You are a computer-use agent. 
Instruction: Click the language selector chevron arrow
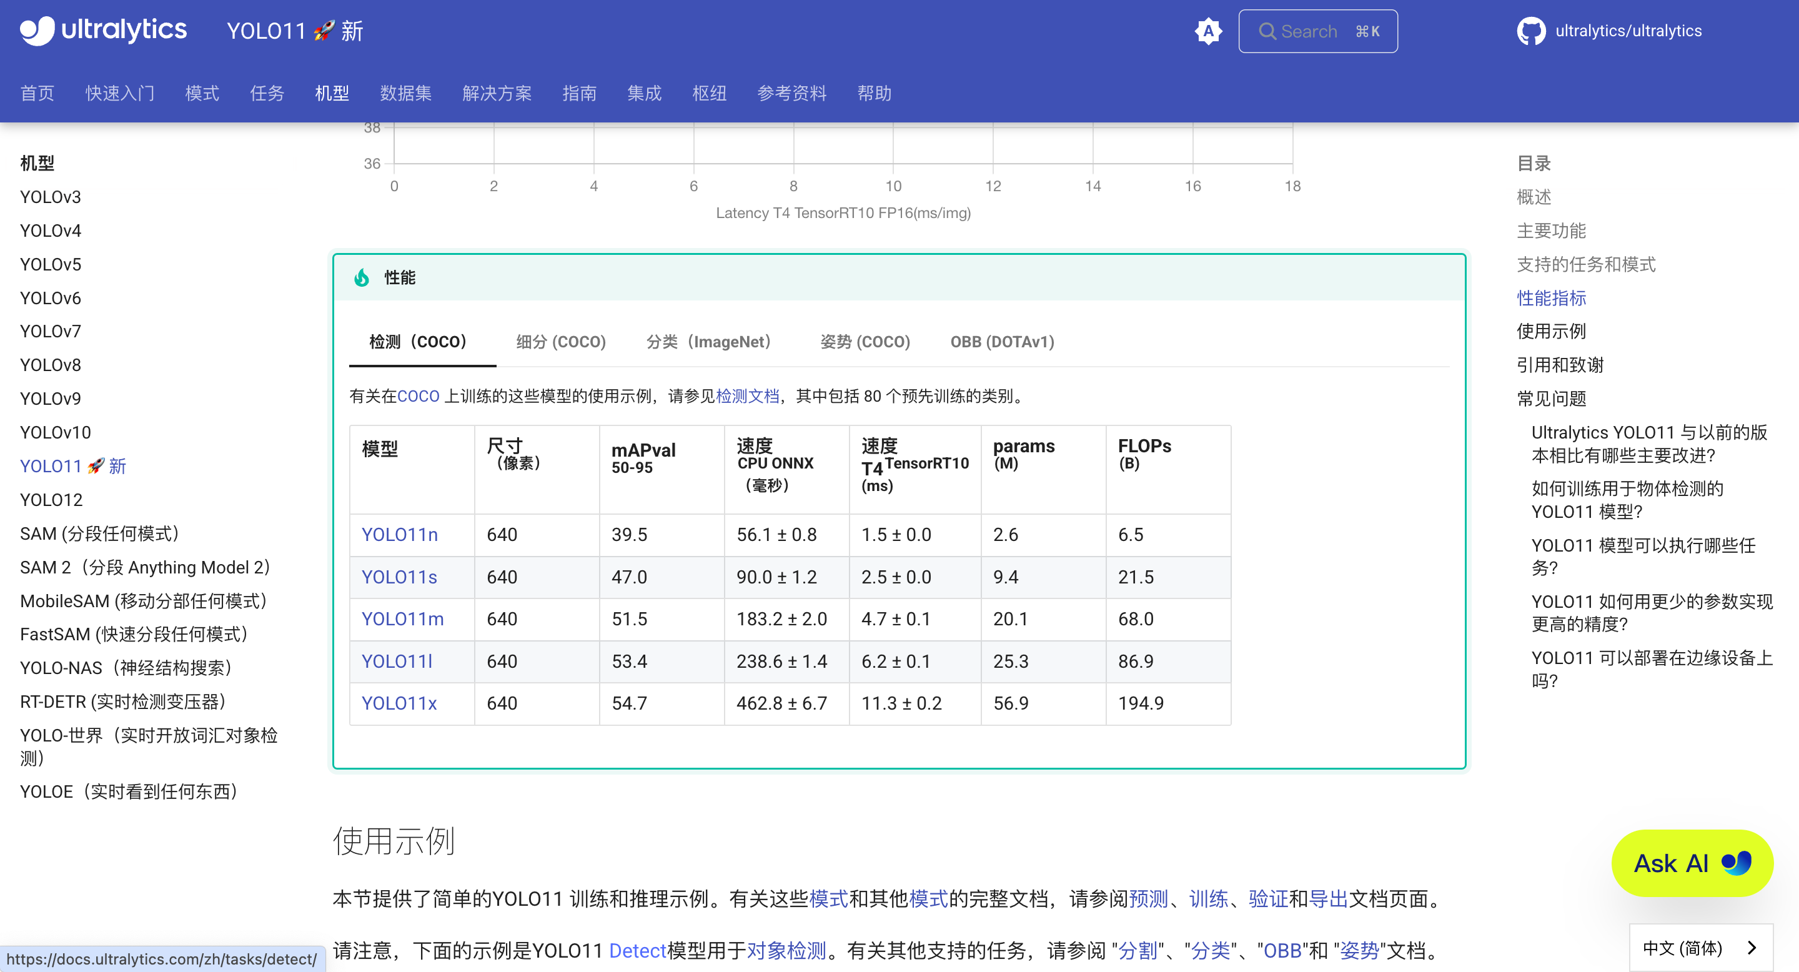pyautogui.click(x=1752, y=948)
